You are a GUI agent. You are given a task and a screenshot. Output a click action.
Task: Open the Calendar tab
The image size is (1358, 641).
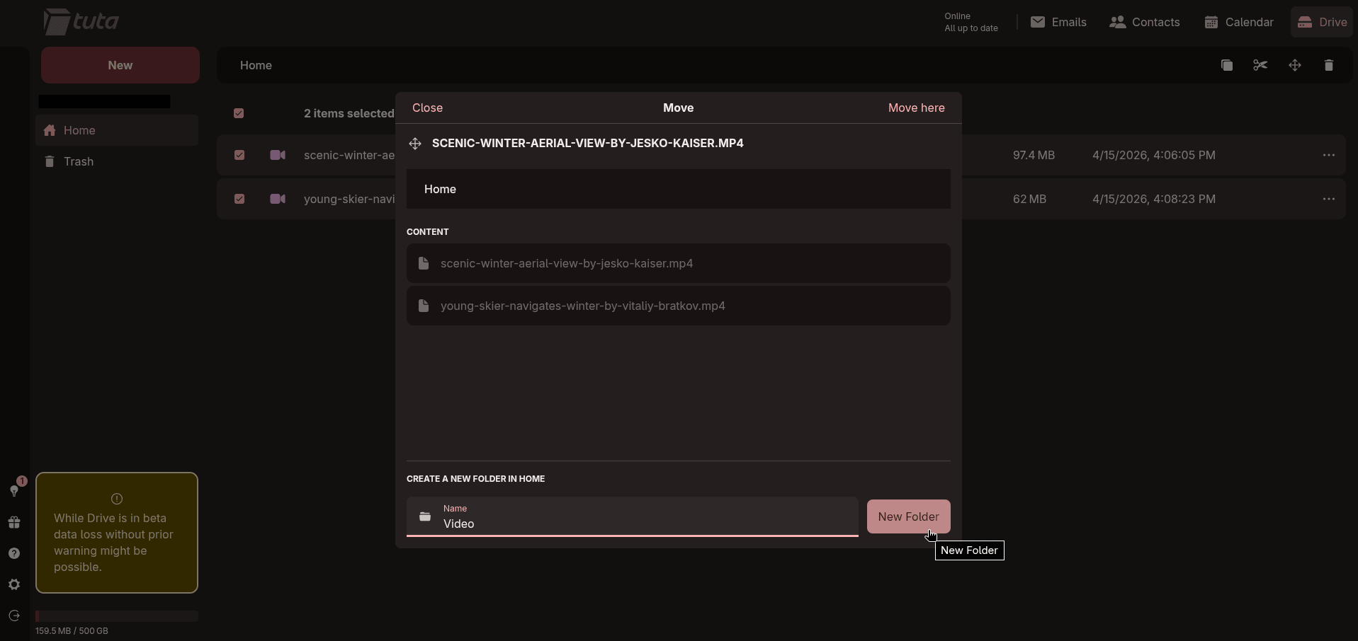(x=1239, y=22)
